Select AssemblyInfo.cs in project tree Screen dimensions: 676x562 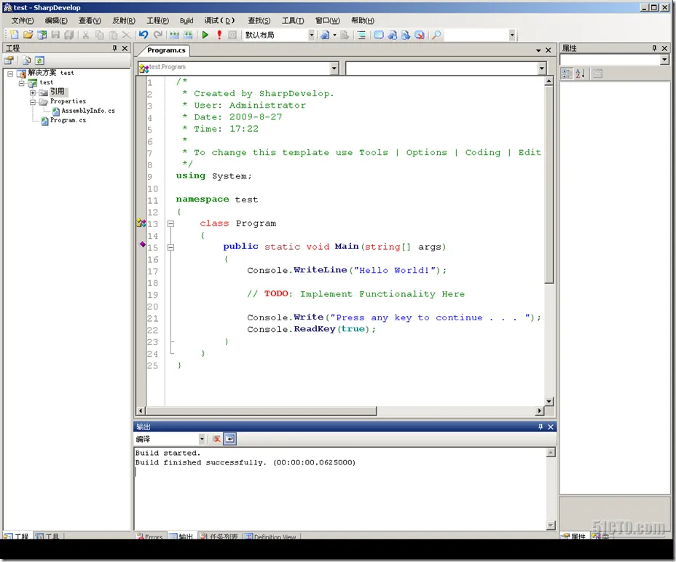pyautogui.click(x=87, y=111)
